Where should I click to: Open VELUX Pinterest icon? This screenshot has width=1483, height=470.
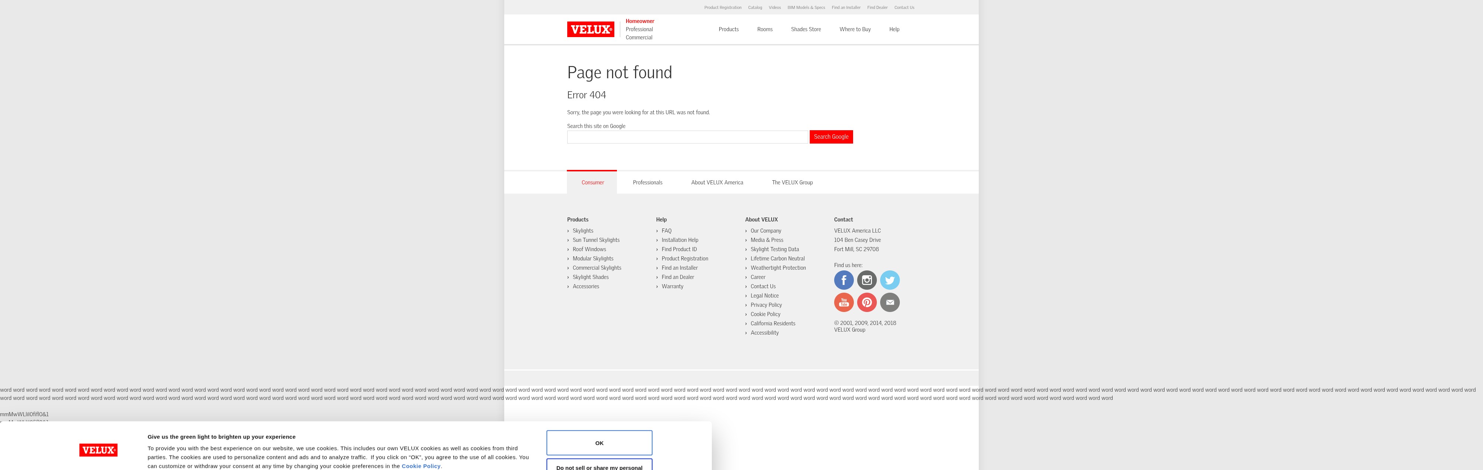pos(866,302)
